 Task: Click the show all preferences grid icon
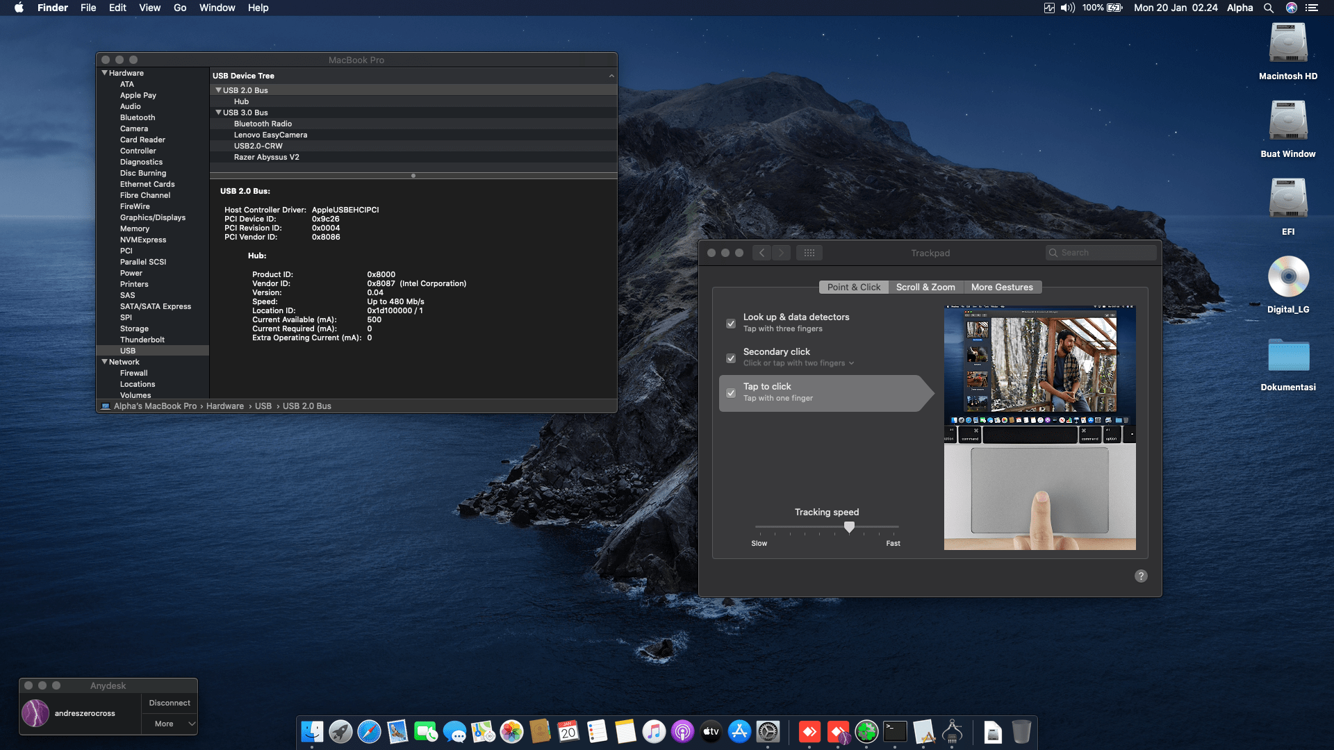809,253
